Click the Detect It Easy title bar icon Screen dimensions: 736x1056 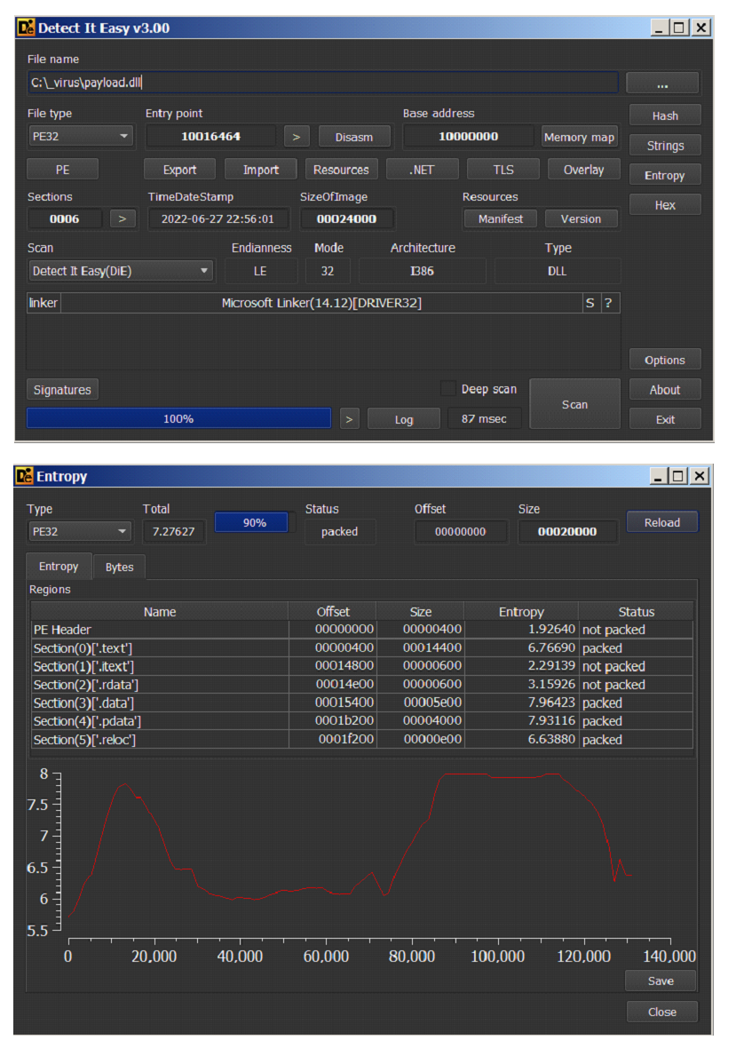pyautogui.click(x=26, y=28)
